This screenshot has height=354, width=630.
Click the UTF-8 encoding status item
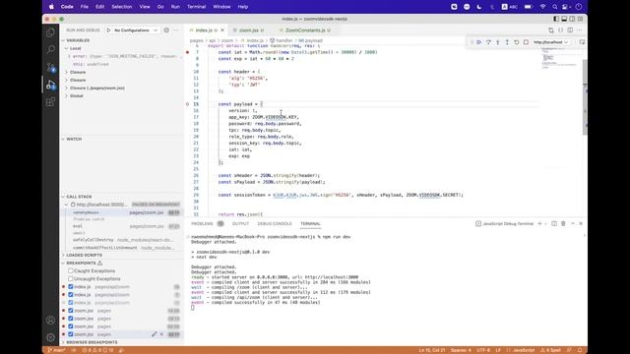coord(483,350)
